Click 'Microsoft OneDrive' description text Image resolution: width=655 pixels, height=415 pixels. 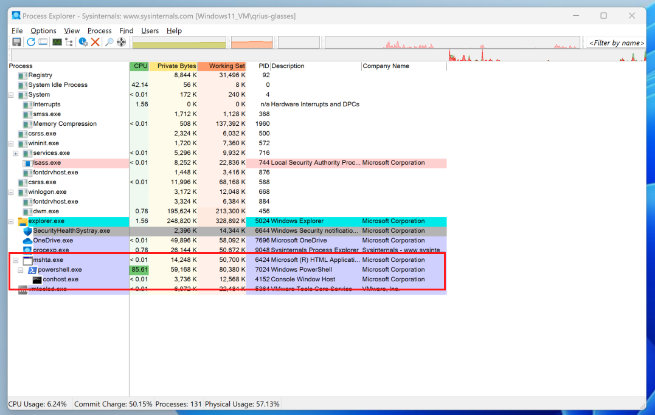pos(299,241)
